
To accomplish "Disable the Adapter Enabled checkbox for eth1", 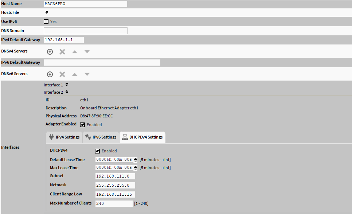I will point(82,124).
